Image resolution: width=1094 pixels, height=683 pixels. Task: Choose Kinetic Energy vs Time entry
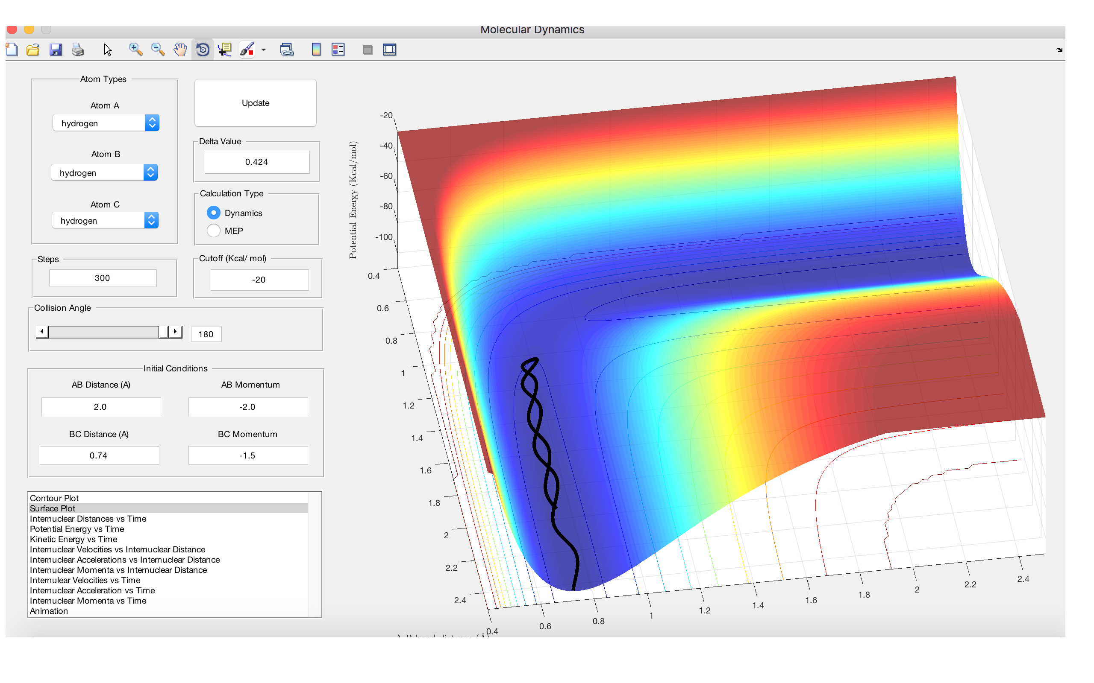click(73, 539)
